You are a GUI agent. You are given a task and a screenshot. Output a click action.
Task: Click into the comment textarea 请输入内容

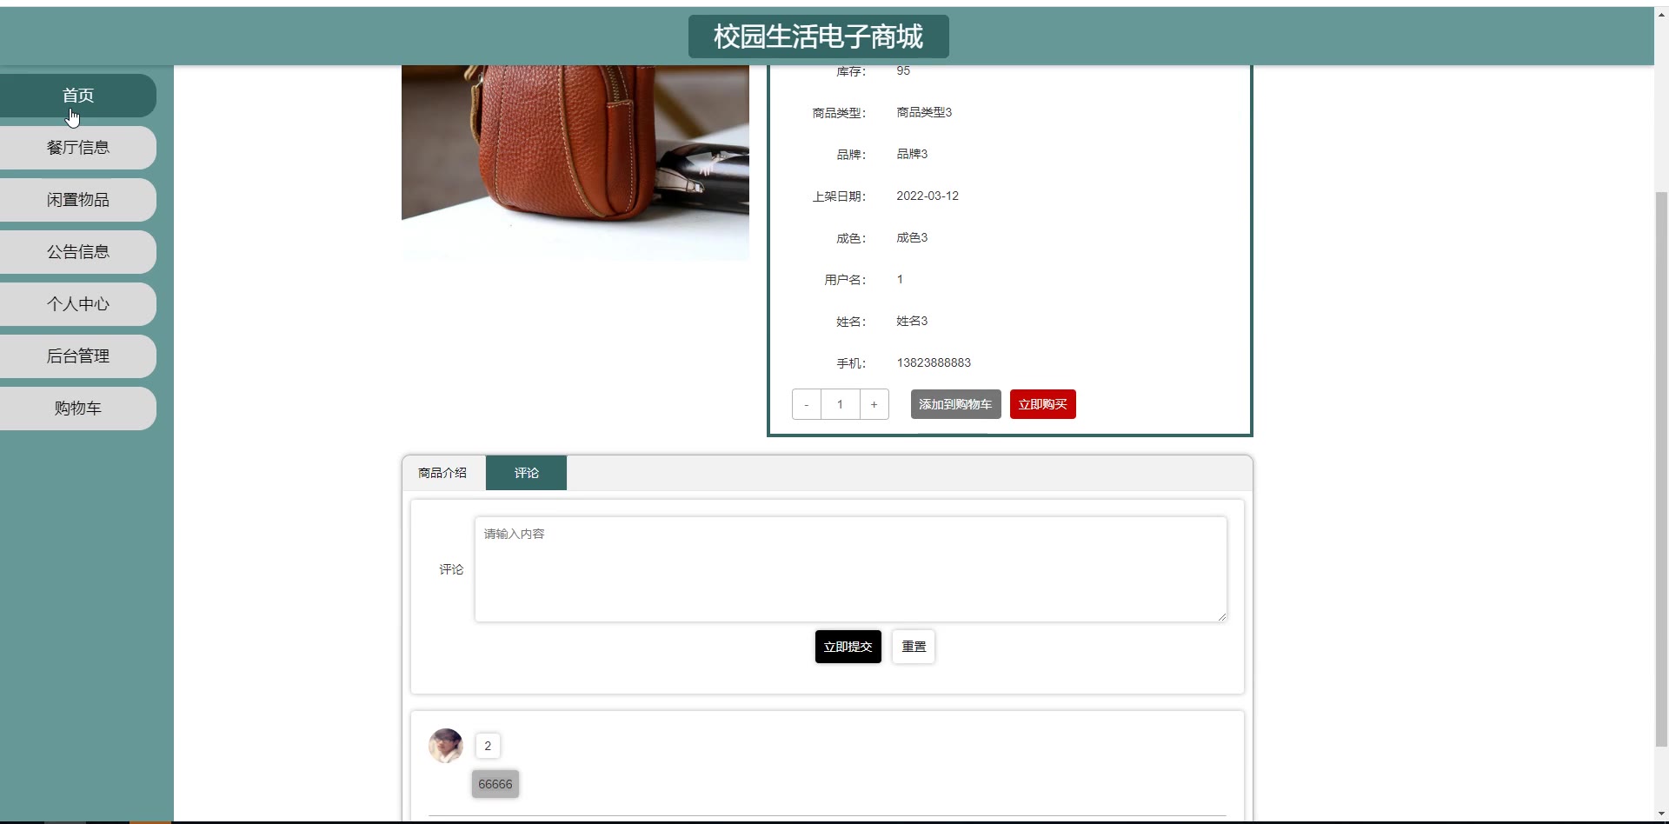(x=850, y=569)
